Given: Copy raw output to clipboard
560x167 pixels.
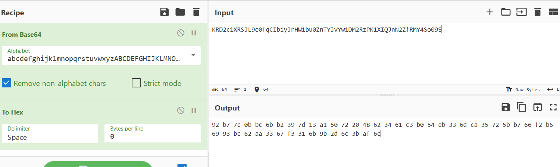Looking at the screenshot, I should (x=521, y=107).
